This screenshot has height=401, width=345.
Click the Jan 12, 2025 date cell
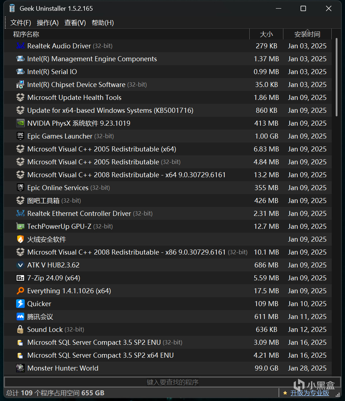307,329
